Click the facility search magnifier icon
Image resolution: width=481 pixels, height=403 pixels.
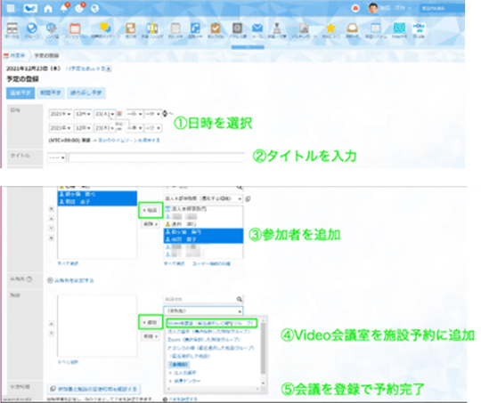(240, 299)
